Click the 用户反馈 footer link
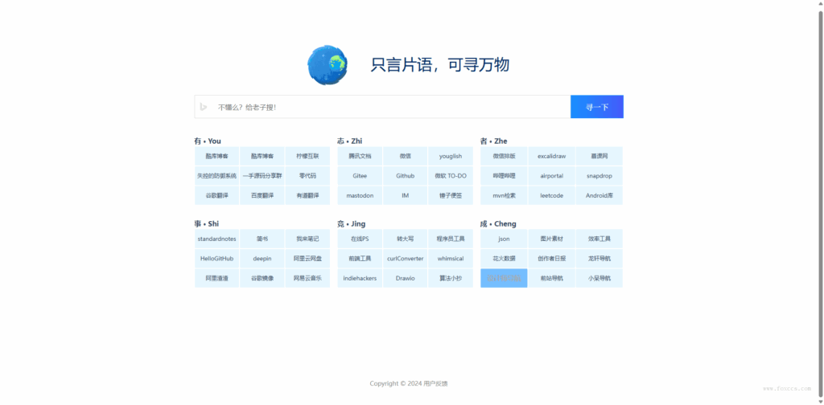The image size is (824, 405). (435, 383)
